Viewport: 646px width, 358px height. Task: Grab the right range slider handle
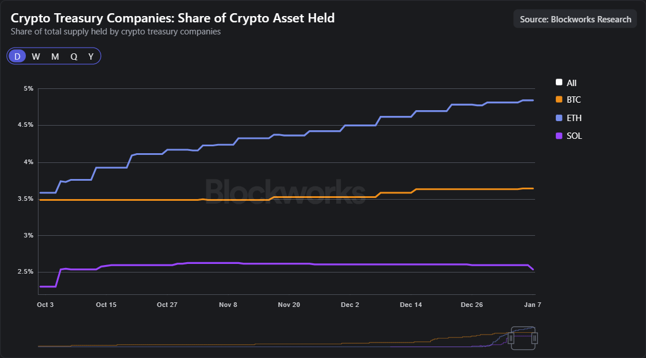(535, 338)
